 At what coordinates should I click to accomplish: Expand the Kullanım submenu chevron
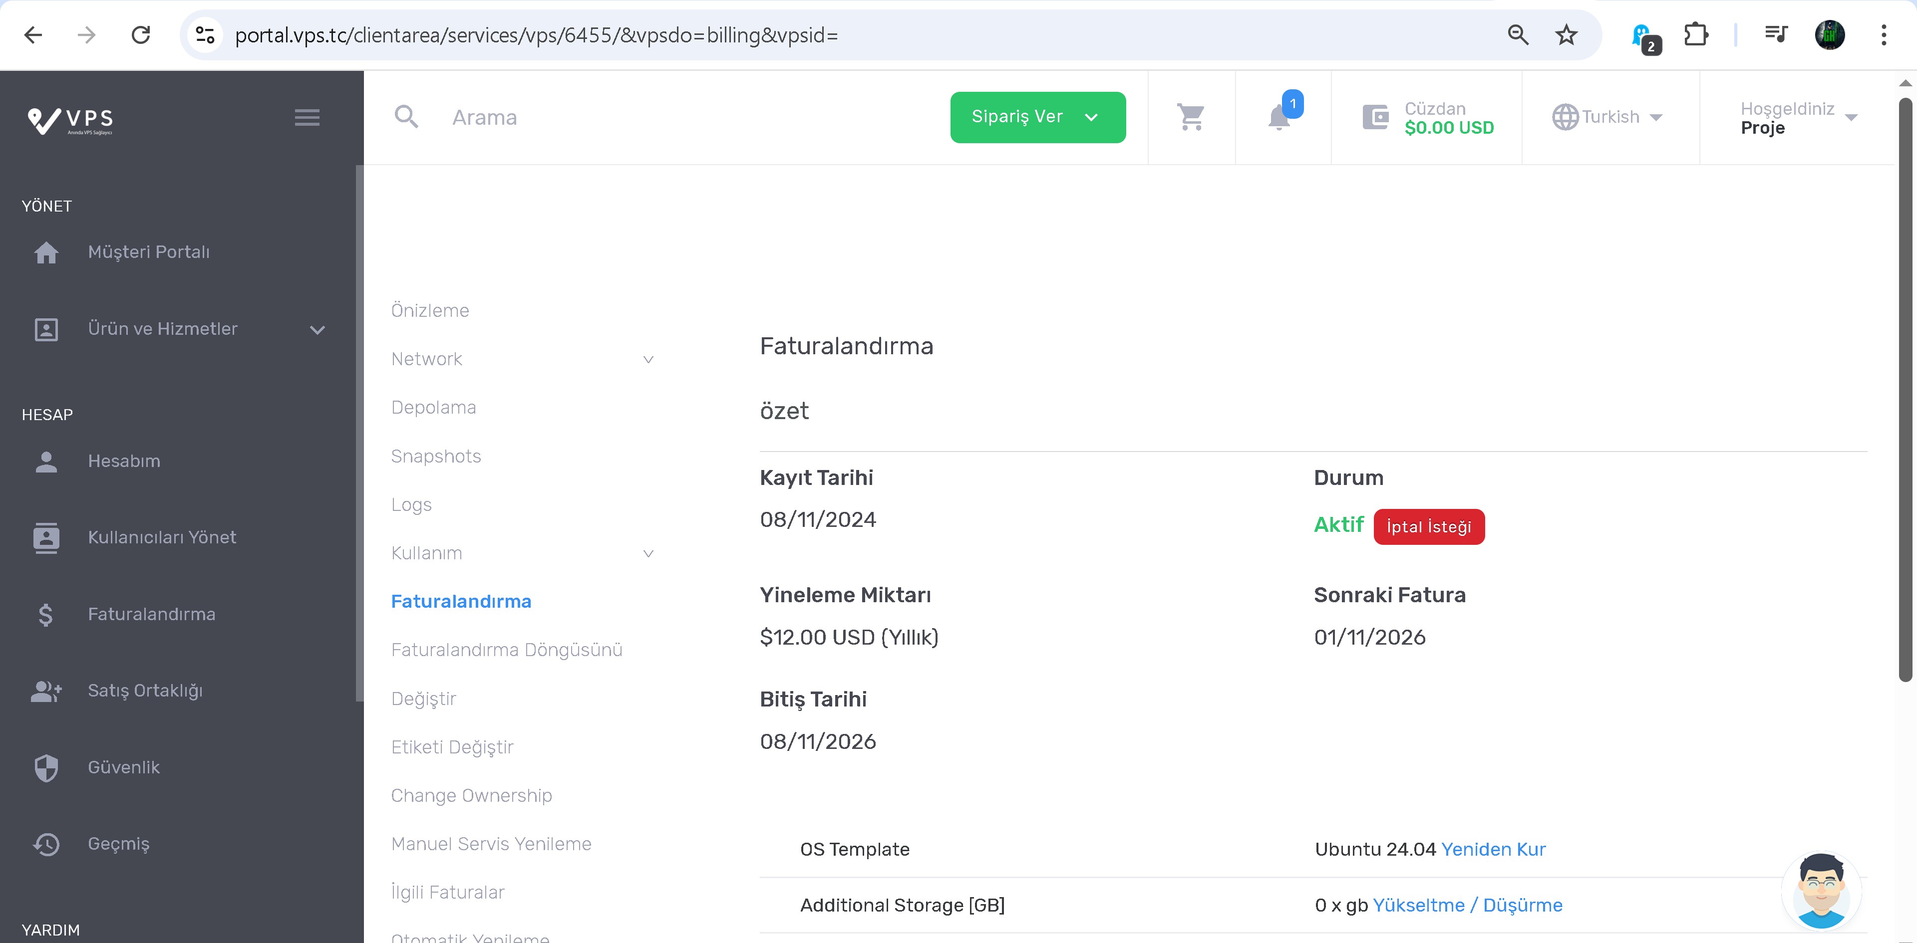(648, 554)
